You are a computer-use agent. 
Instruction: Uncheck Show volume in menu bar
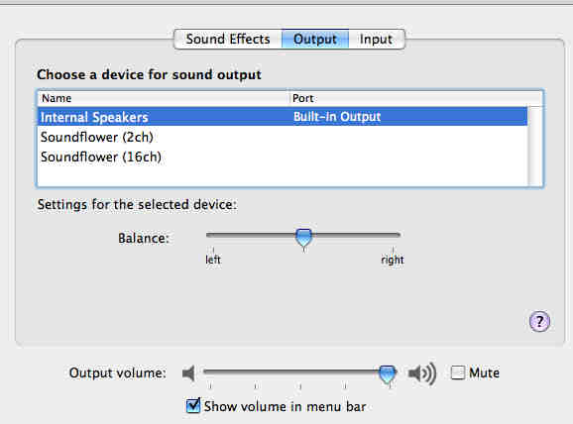click(x=193, y=405)
